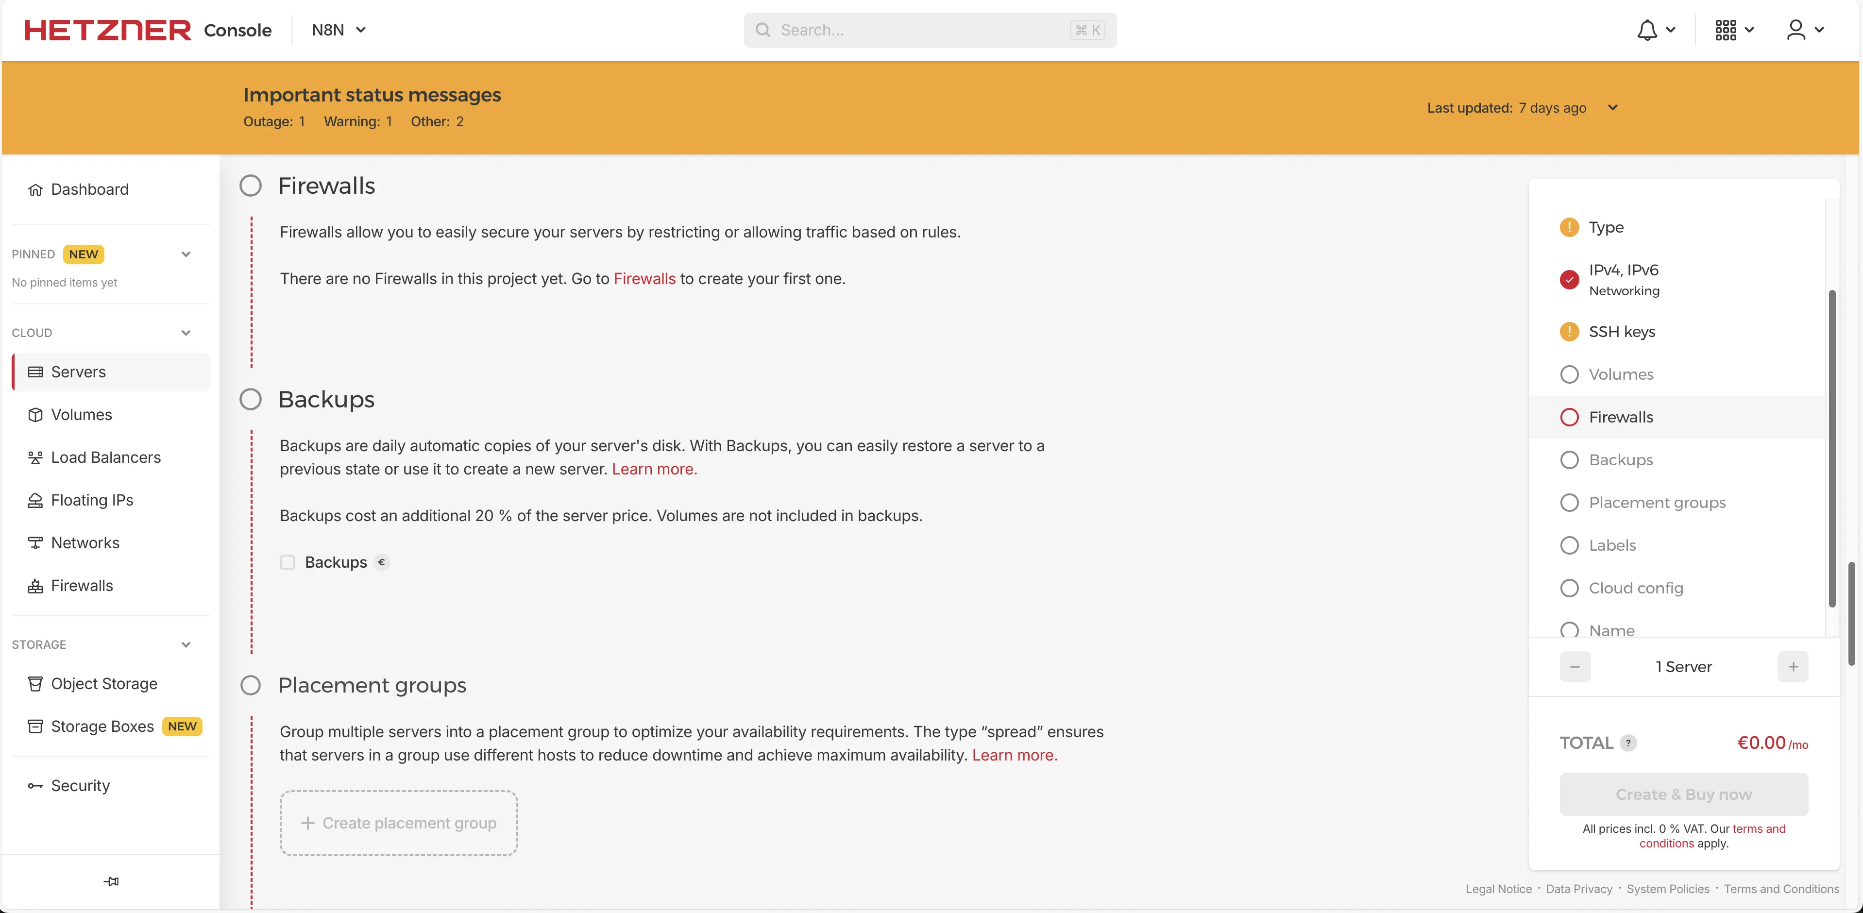Click the plus icon to add a server
This screenshot has width=1863, height=913.
tap(1793, 667)
